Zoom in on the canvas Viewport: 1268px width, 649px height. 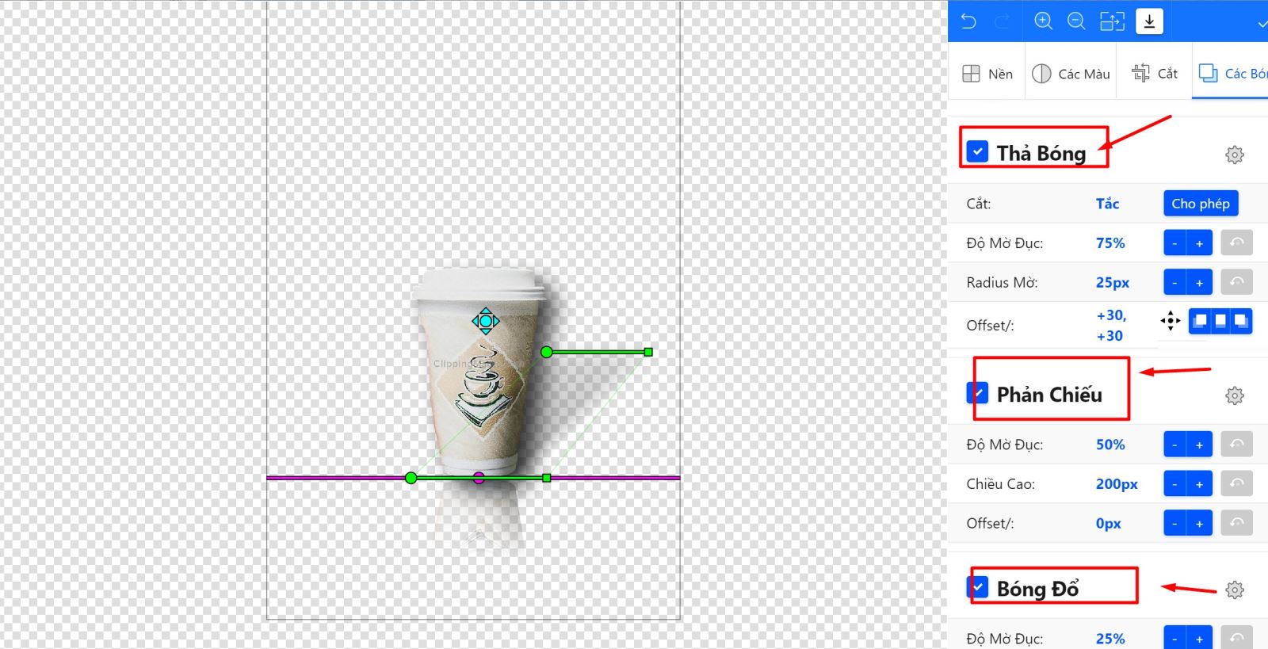(x=1044, y=21)
